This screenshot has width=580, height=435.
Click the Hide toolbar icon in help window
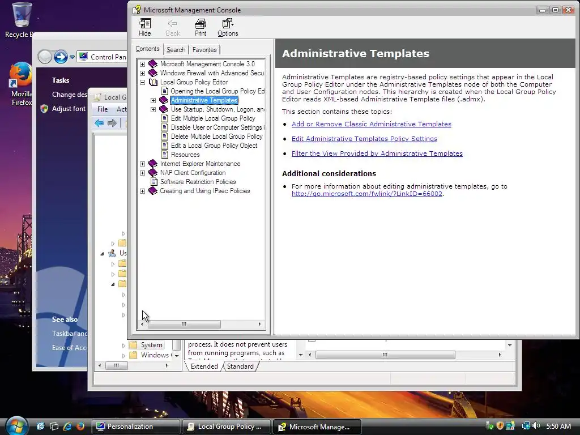point(144,27)
